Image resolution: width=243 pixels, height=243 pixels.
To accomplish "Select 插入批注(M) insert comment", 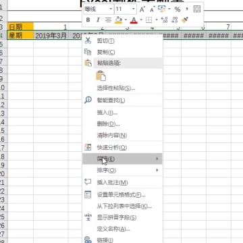I will 122,182.
